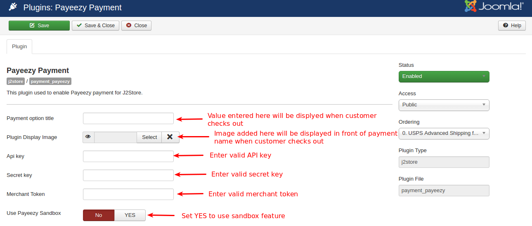Screen dimensions: 532x226
Task: Focus the Api key input
Action: (128, 156)
